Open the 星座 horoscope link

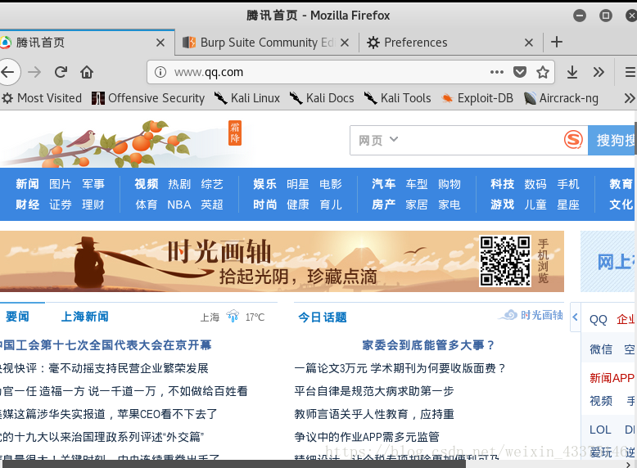point(568,205)
